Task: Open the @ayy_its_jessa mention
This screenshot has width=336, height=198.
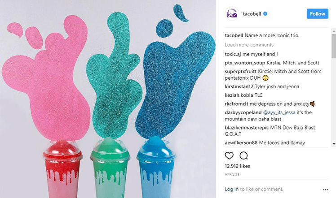Action: (279, 112)
